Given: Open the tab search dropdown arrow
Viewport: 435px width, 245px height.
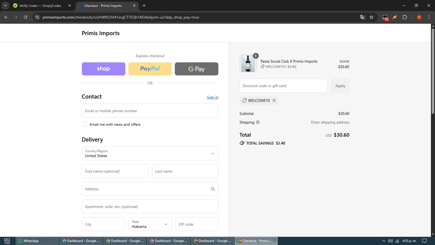Looking at the screenshot, I should coord(5,6).
